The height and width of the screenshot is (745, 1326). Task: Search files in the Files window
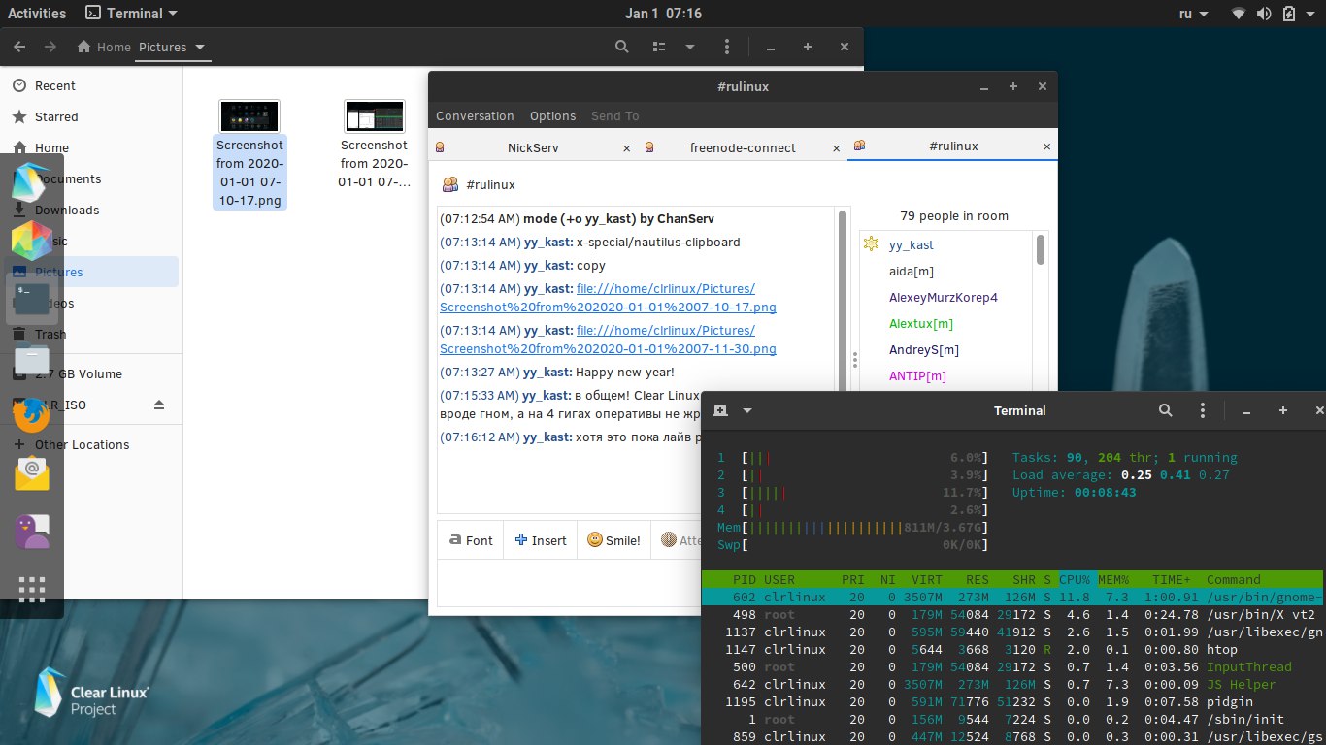tap(622, 47)
